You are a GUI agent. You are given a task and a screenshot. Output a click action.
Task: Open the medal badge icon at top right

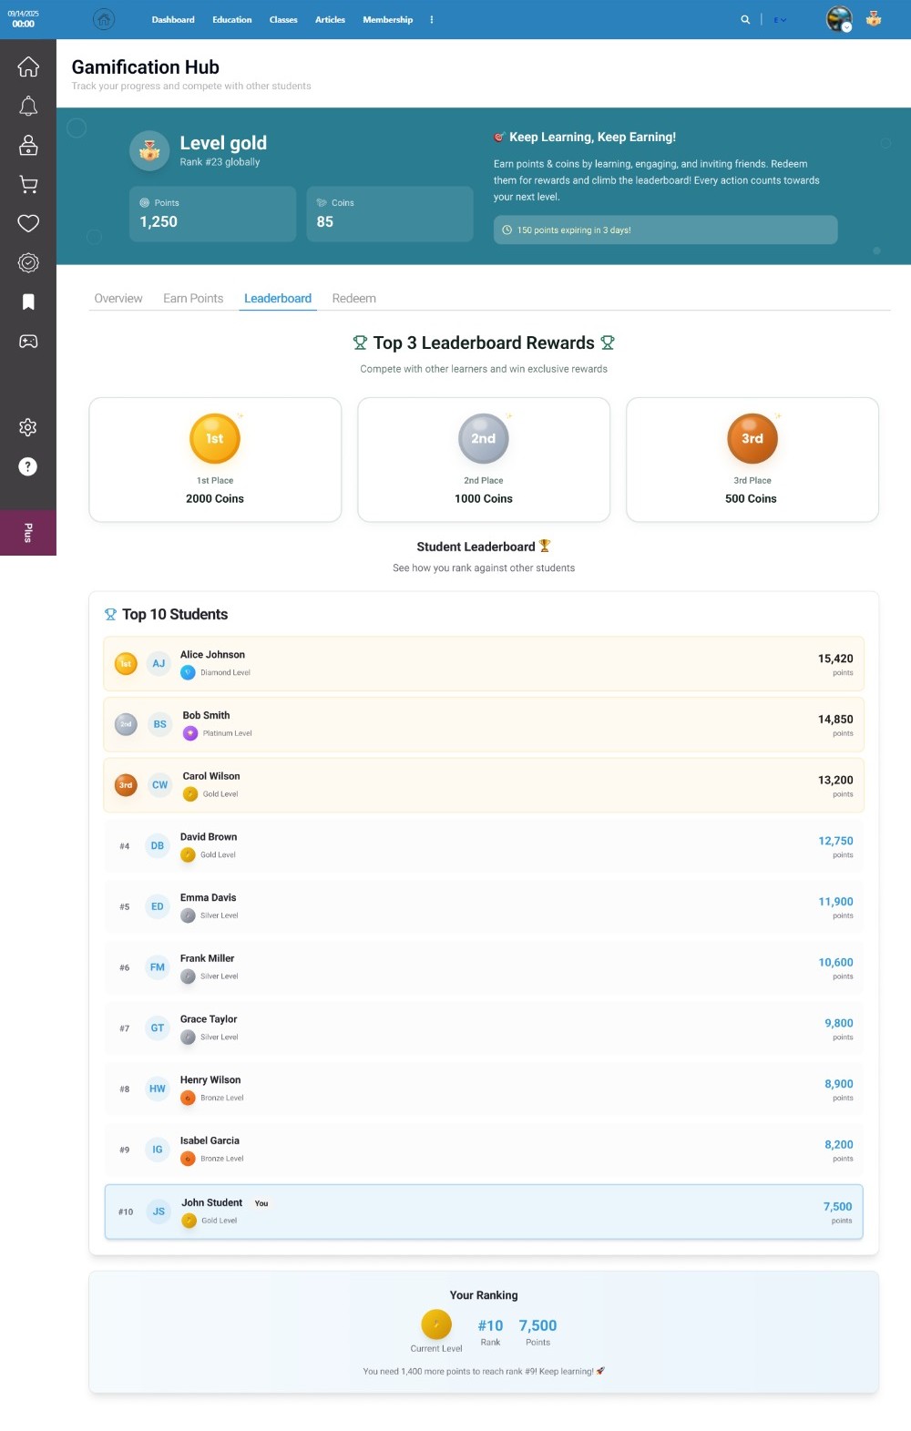tap(874, 19)
